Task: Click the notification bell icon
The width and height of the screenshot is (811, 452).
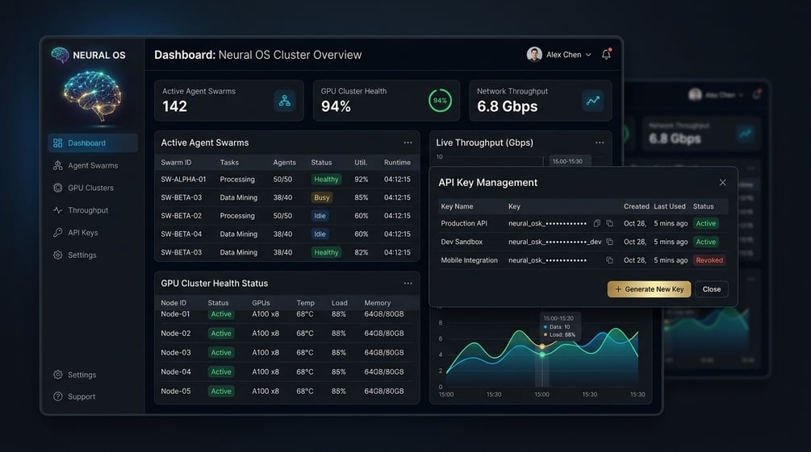Action: click(606, 54)
